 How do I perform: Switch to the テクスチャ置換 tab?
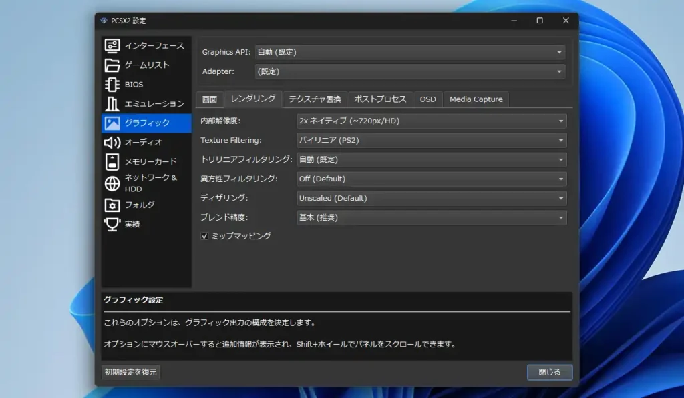point(315,99)
